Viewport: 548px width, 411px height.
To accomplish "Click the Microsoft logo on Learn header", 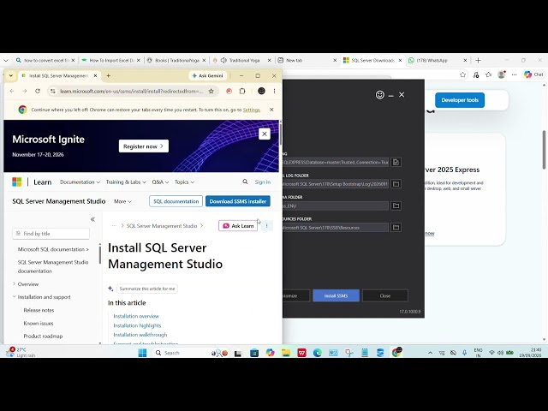I will [x=17, y=182].
